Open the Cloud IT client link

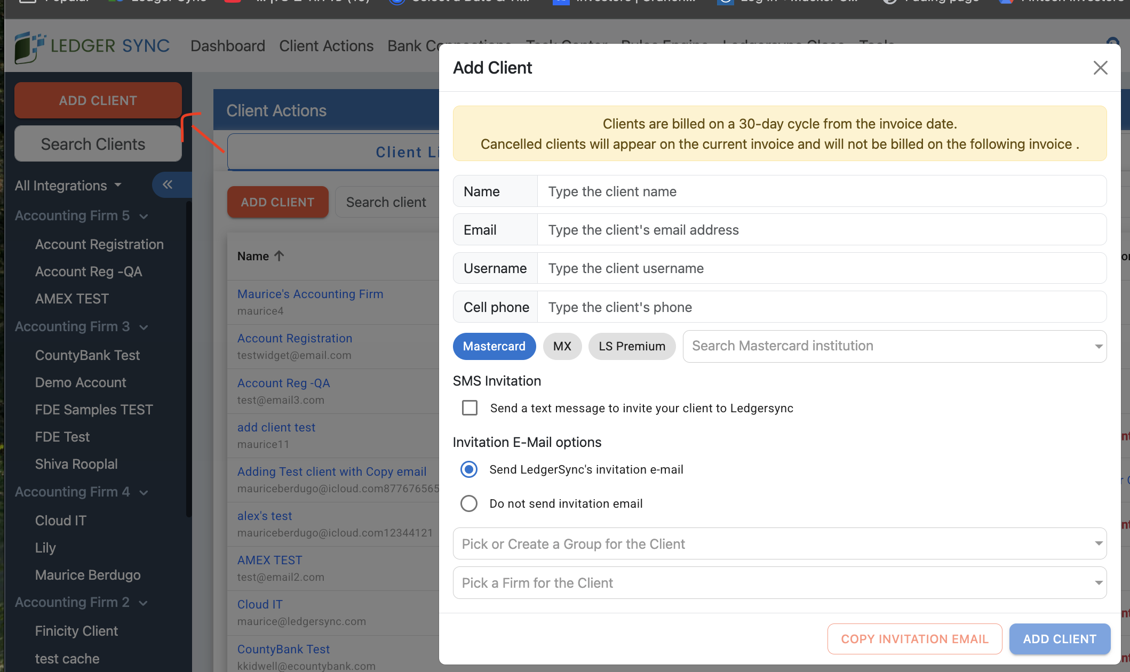coord(260,604)
